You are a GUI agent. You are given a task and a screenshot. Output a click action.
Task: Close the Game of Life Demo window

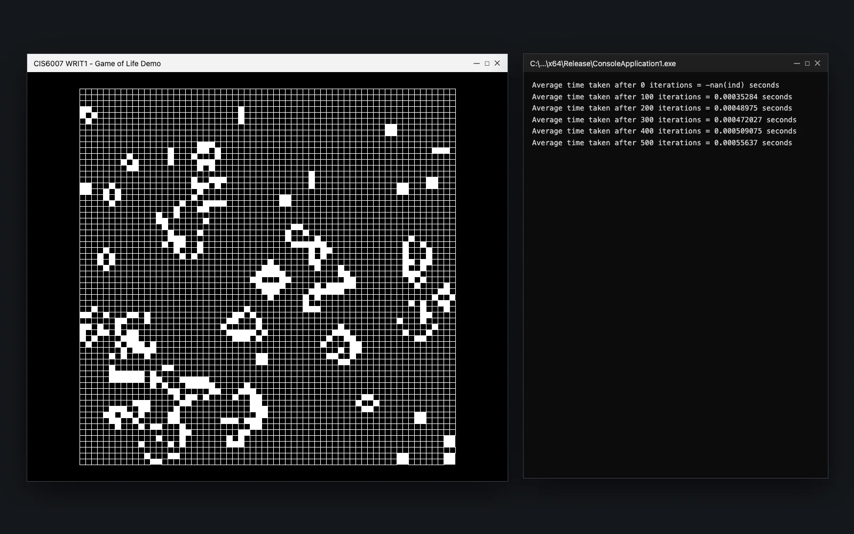497,63
